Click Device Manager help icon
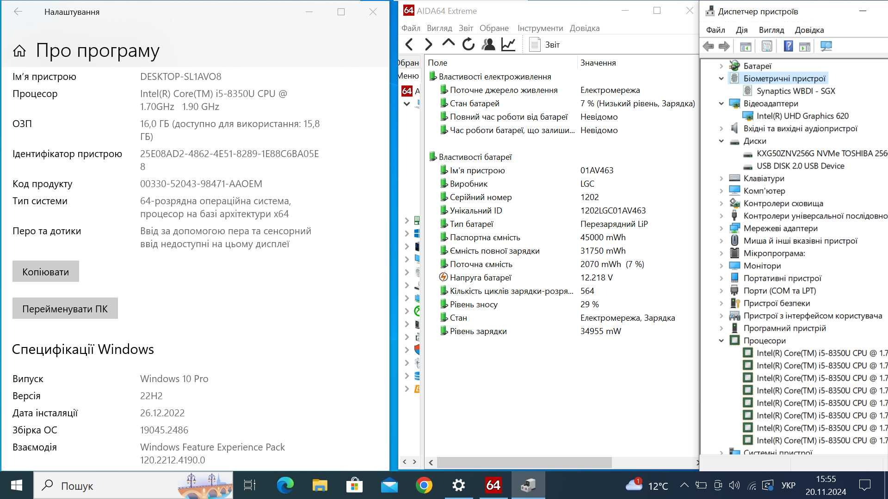The height and width of the screenshot is (499, 888). 789,46
